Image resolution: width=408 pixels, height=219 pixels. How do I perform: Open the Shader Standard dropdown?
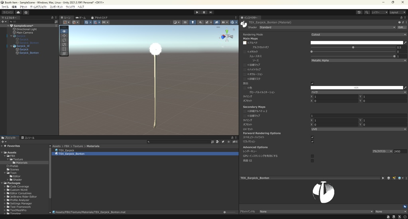(327, 27)
